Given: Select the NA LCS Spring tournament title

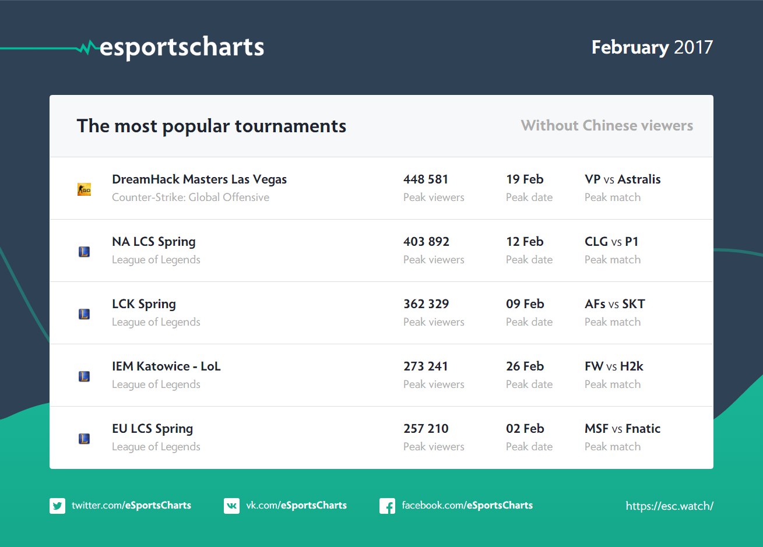Looking at the screenshot, I should [154, 242].
